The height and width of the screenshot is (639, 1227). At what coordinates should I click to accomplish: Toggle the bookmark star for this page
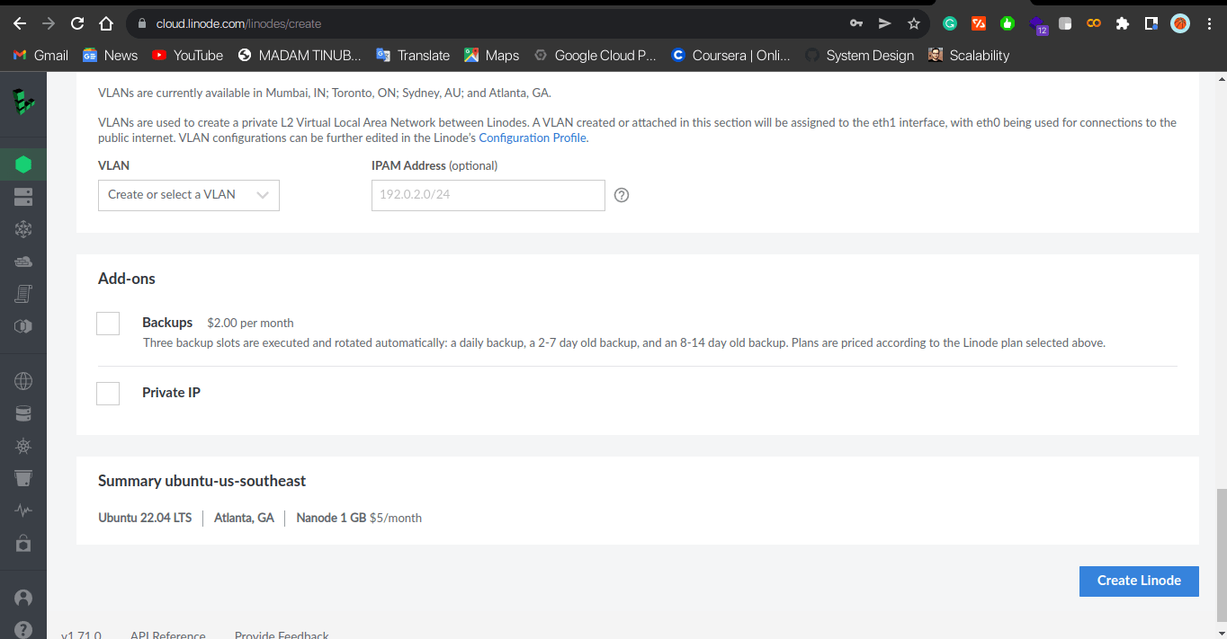point(913,24)
